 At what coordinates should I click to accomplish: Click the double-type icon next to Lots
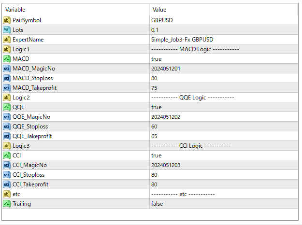pos(7,30)
